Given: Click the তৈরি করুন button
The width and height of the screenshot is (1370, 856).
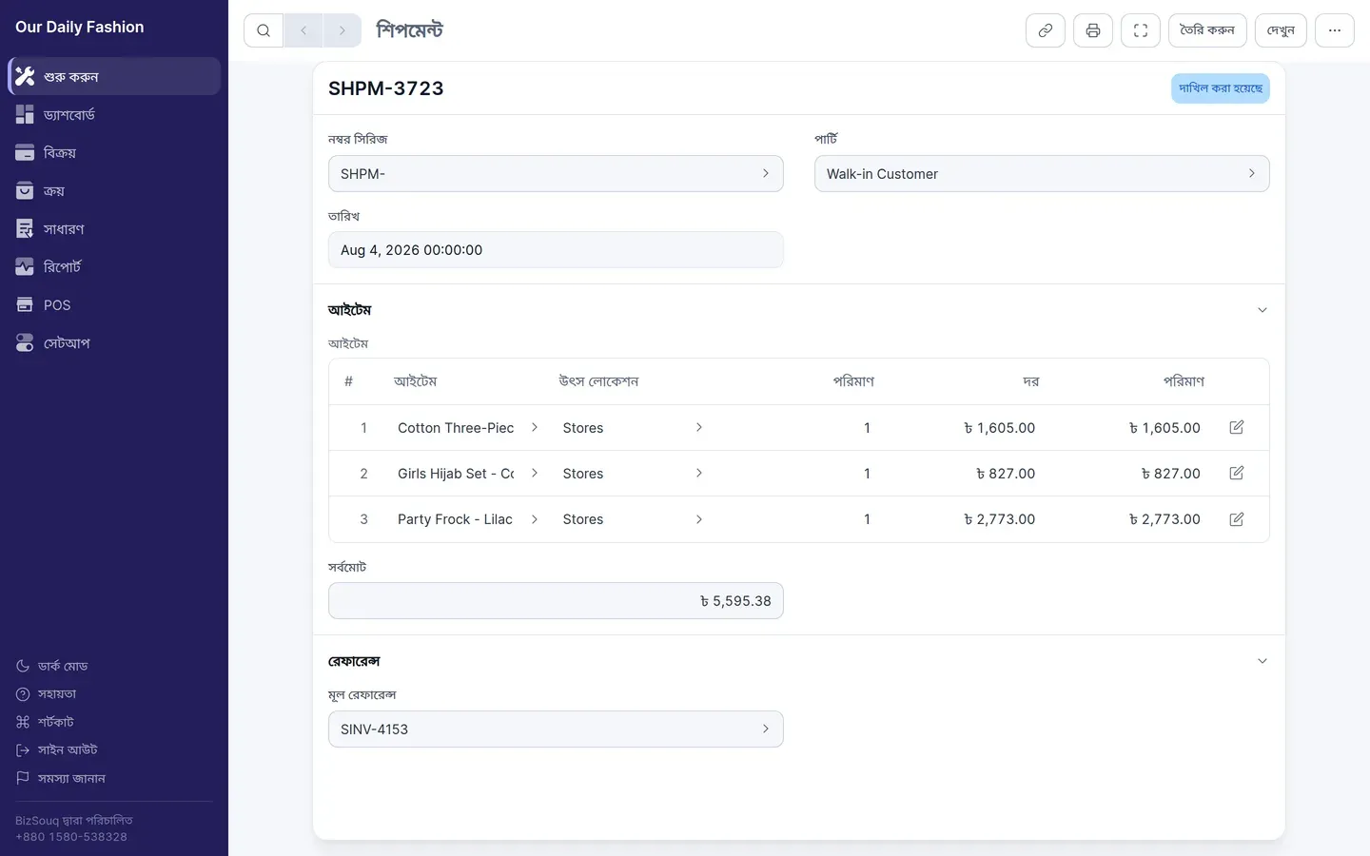Looking at the screenshot, I should [1207, 30].
